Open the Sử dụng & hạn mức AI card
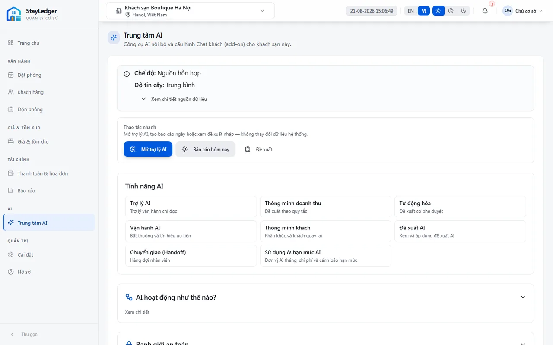The image size is (553, 345). tap(325, 256)
